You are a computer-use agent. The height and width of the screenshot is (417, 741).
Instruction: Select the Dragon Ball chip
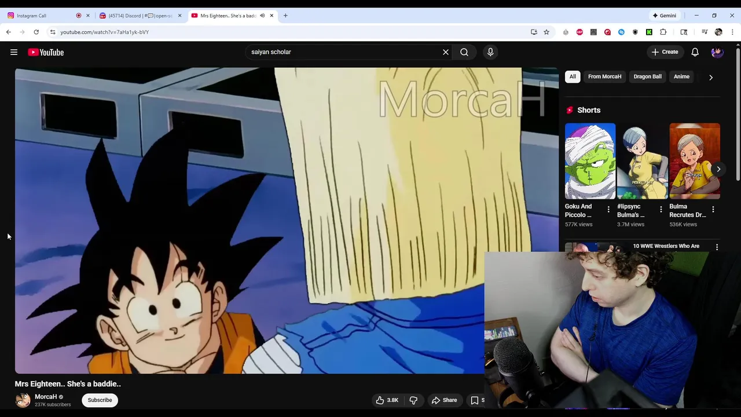(x=647, y=76)
